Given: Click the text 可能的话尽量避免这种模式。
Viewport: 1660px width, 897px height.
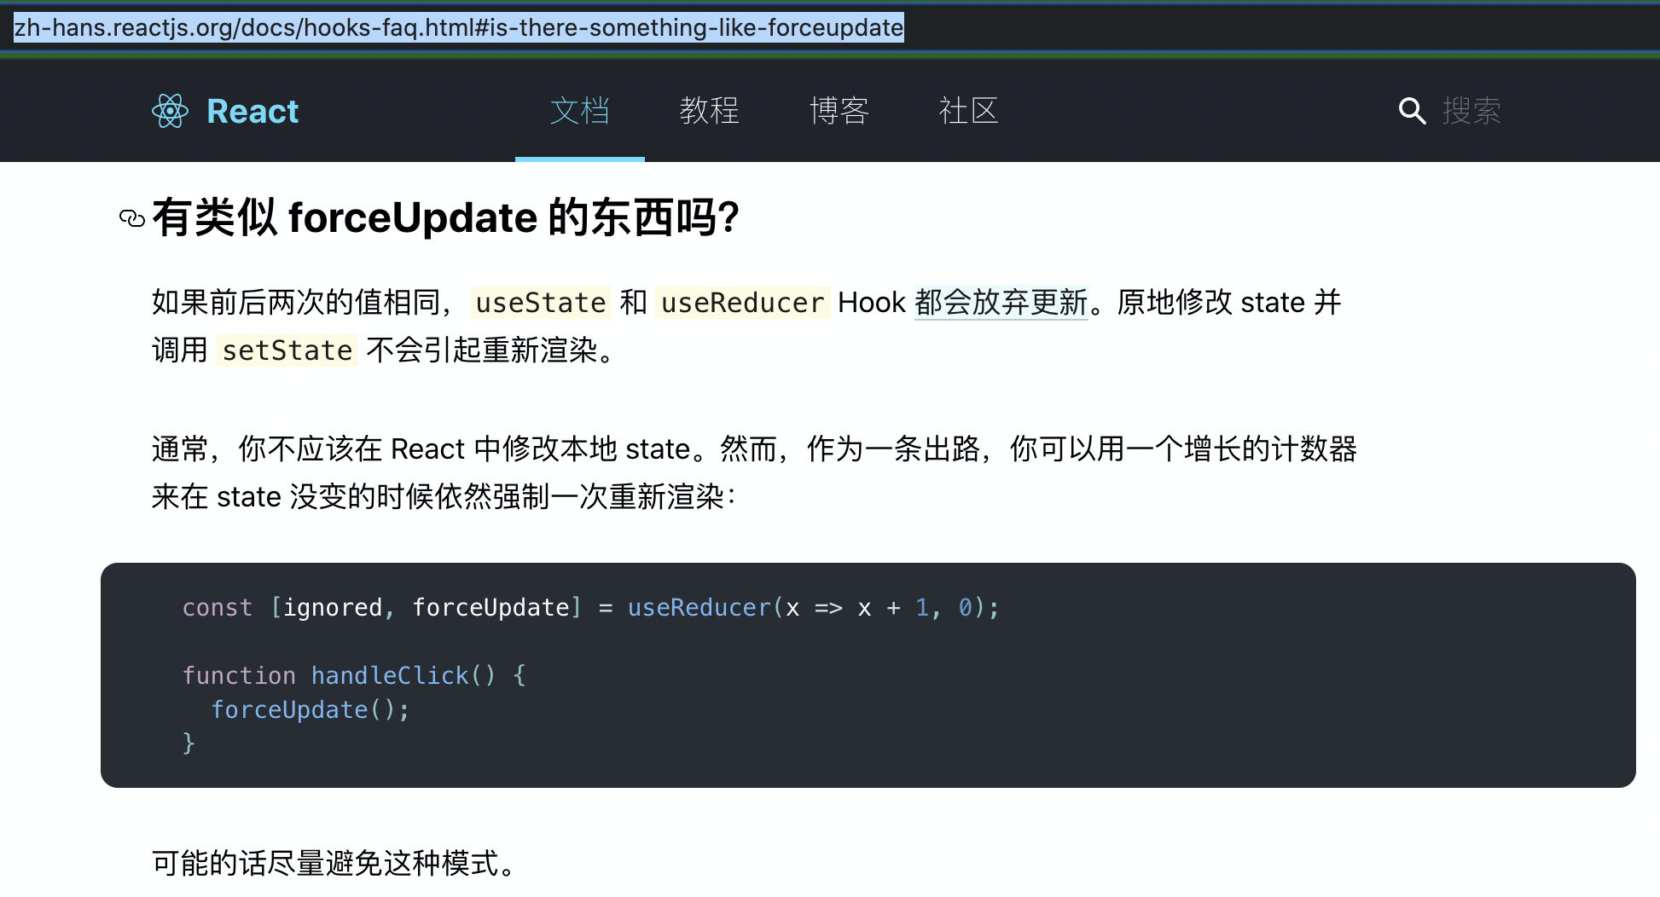Looking at the screenshot, I should tap(334, 863).
